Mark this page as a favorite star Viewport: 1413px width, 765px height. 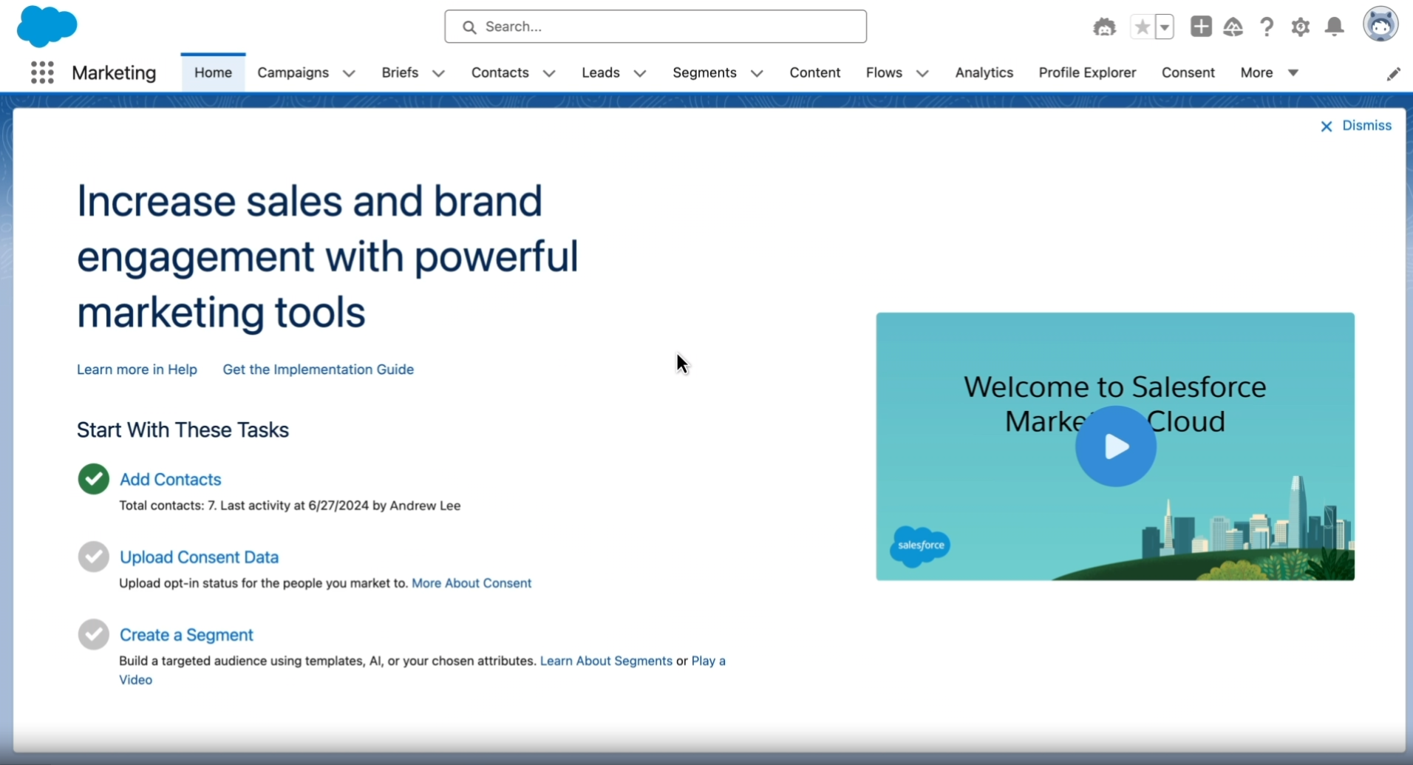(x=1144, y=27)
